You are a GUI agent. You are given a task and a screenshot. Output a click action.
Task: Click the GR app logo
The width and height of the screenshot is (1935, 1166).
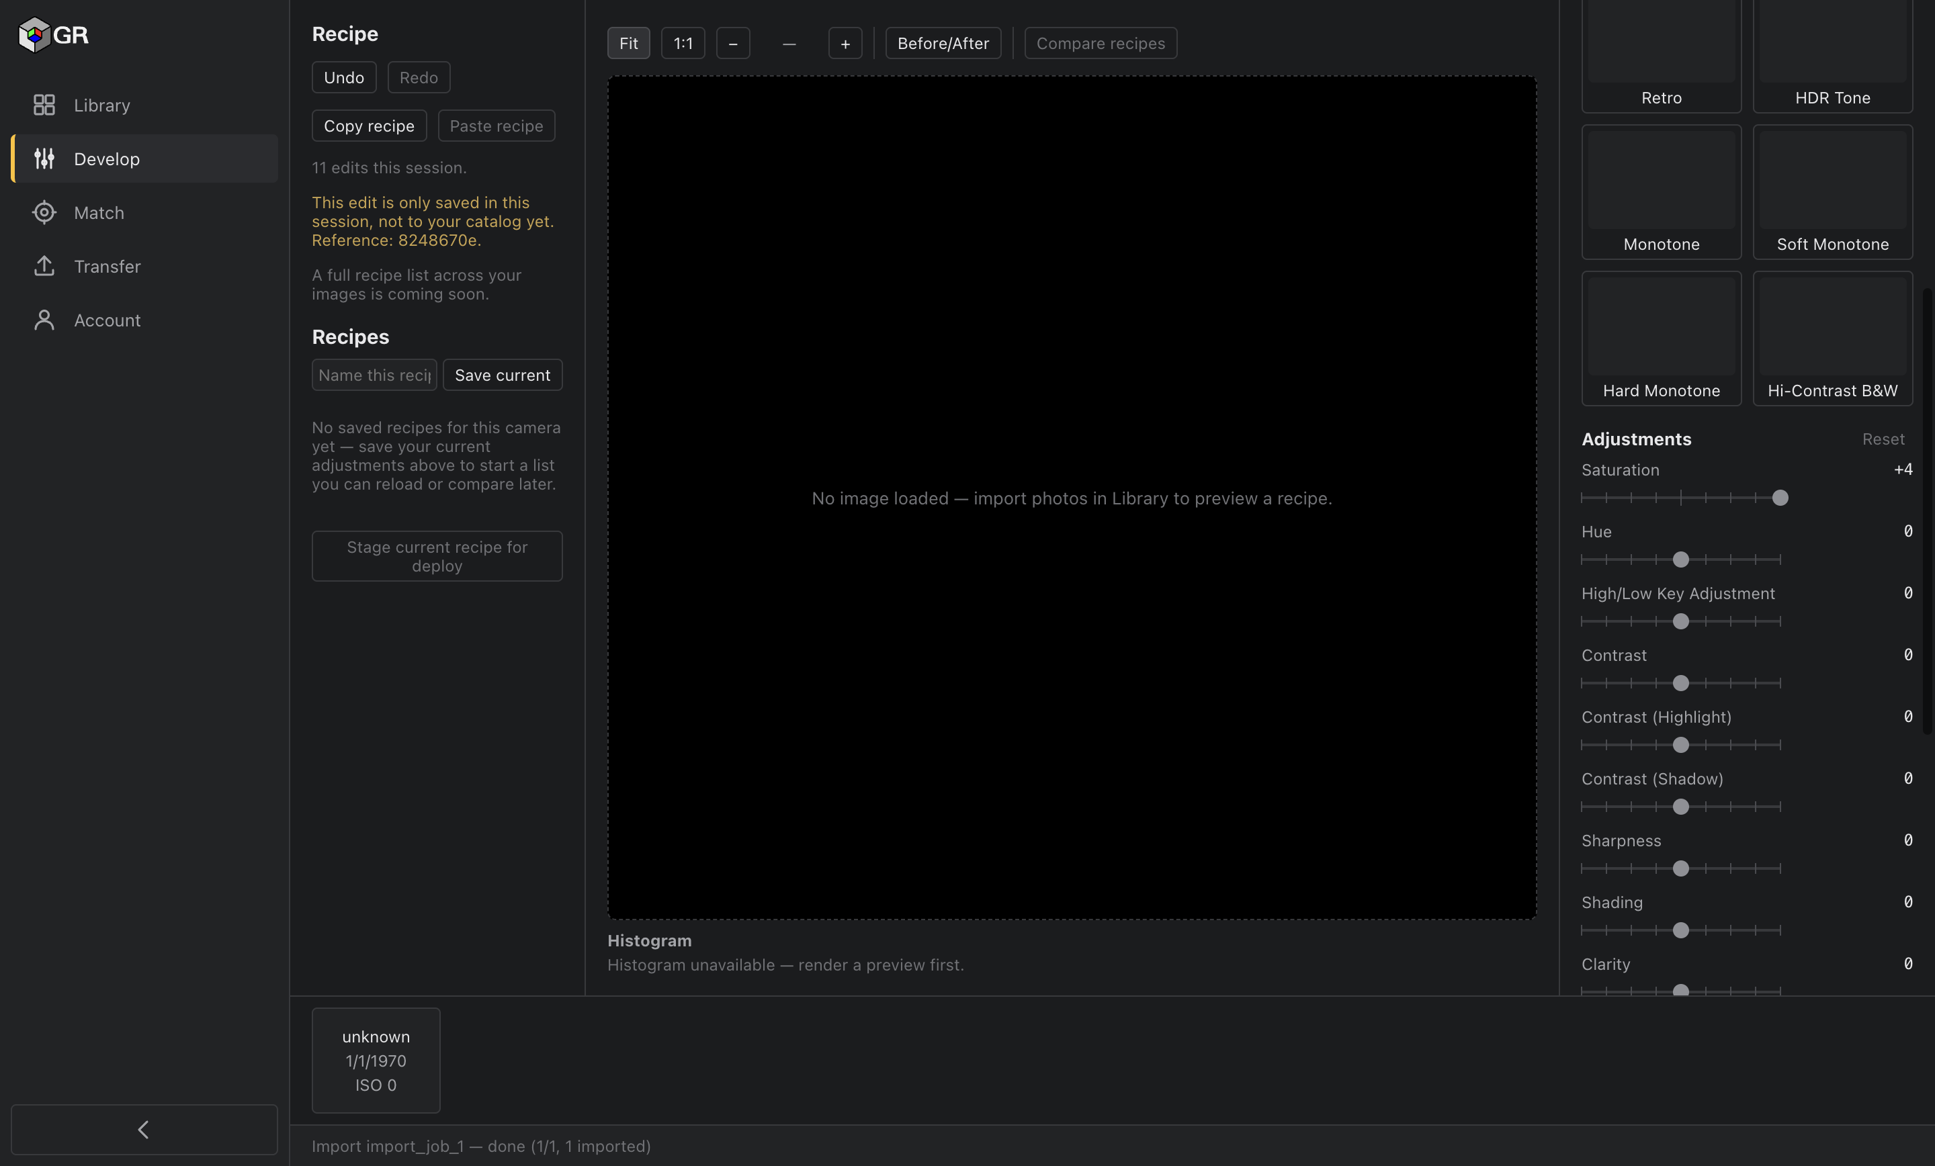coord(52,34)
